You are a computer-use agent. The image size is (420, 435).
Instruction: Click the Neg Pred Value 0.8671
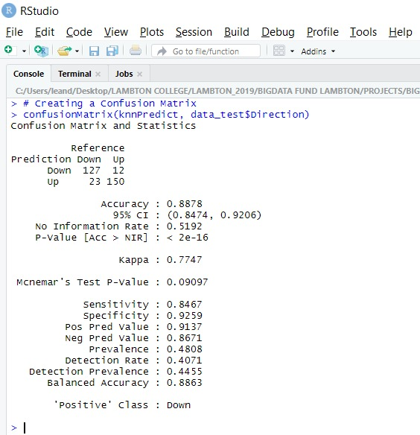point(184,338)
